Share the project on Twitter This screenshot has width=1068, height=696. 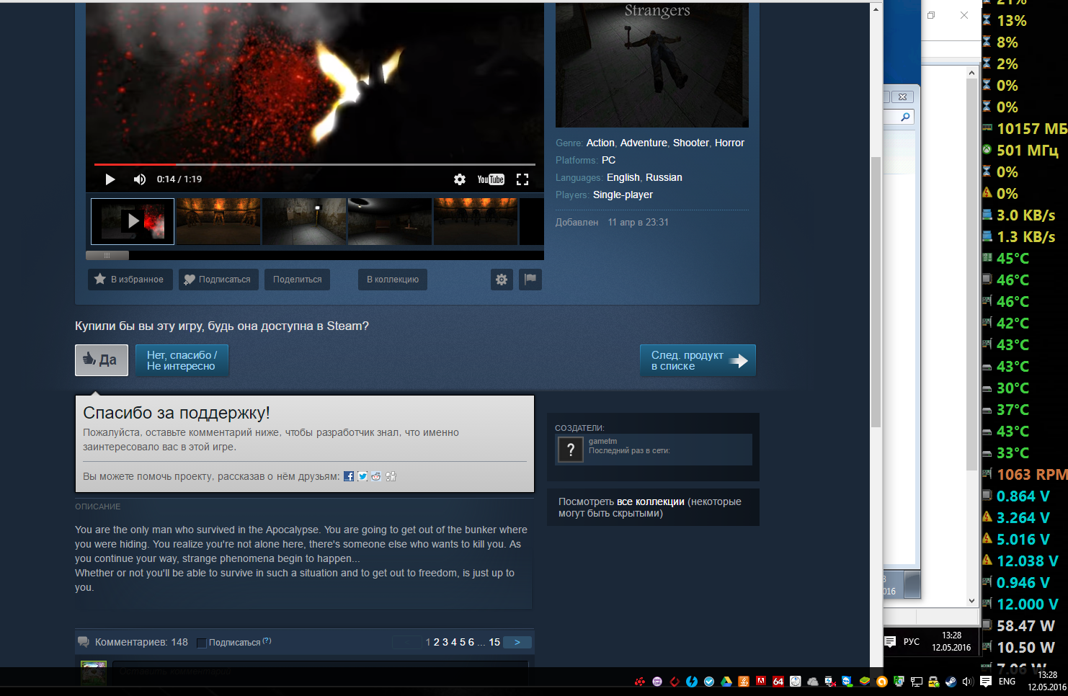pos(362,476)
